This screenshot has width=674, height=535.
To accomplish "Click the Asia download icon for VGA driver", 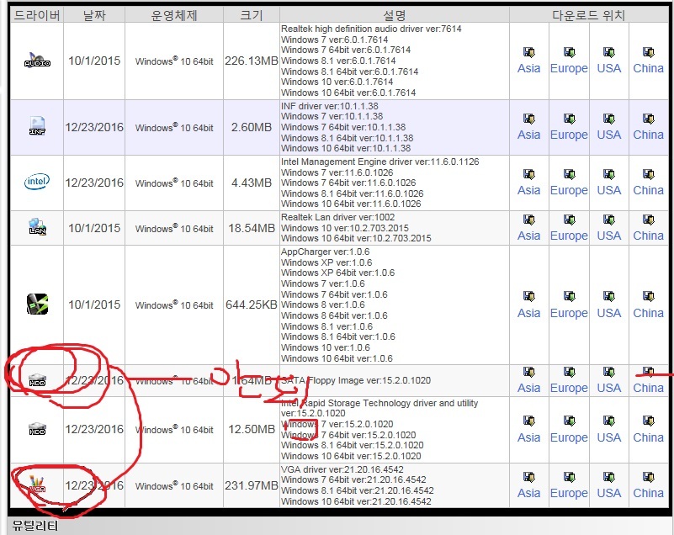I will [528, 477].
